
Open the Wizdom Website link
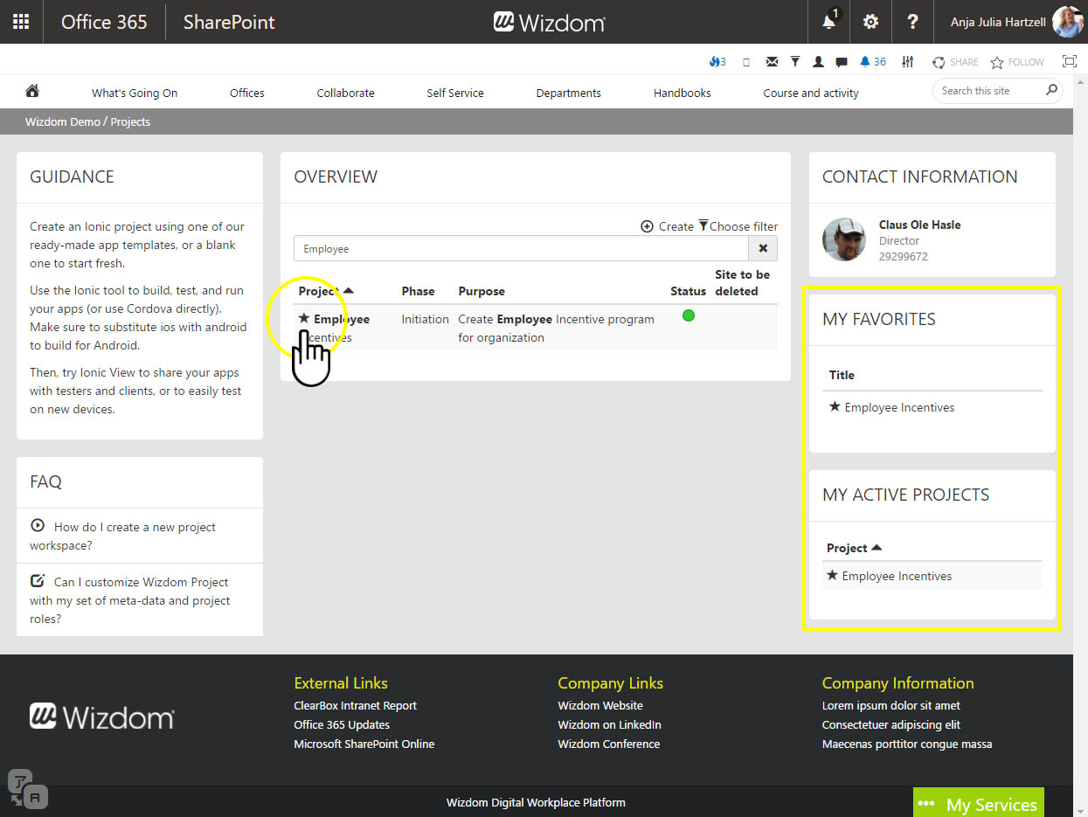click(x=600, y=705)
